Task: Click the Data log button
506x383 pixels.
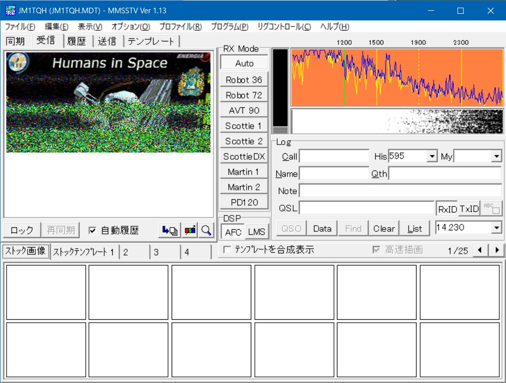Action: click(x=322, y=228)
